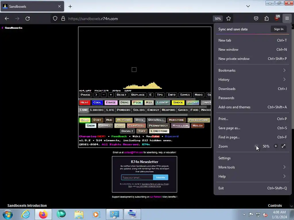This screenshot has width=294, height=220.
Task: Click the muted volume tray icon
Action: 265,215
